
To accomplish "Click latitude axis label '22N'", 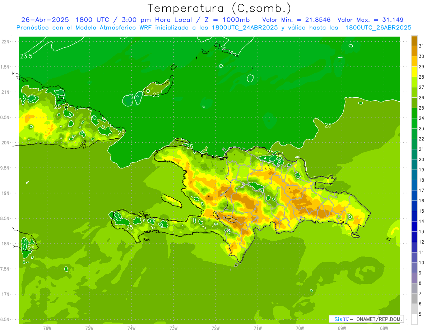I will click(x=5, y=42).
